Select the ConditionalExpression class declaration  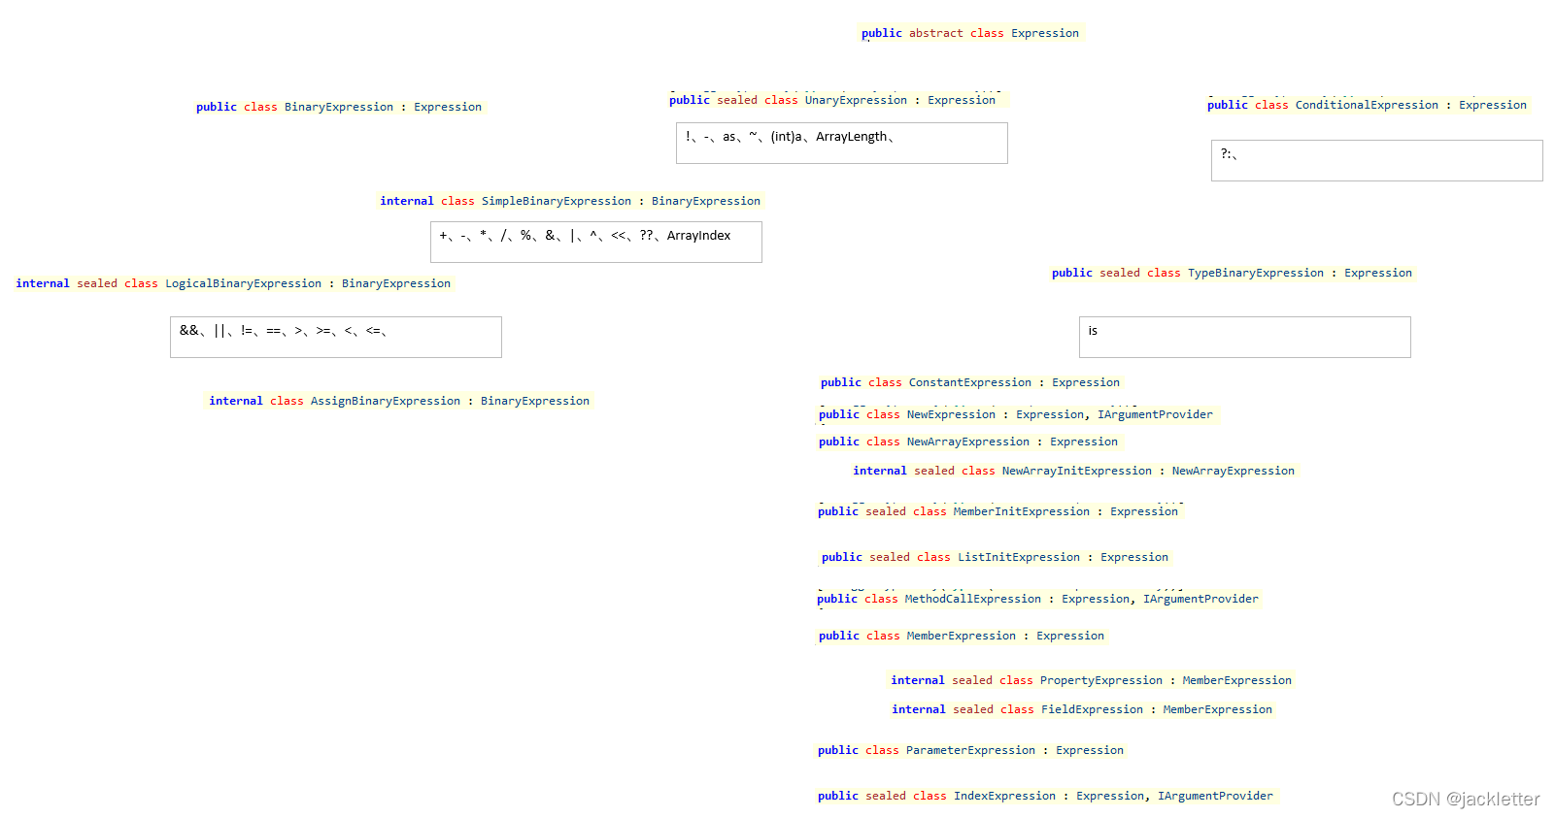(x=1367, y=105)
